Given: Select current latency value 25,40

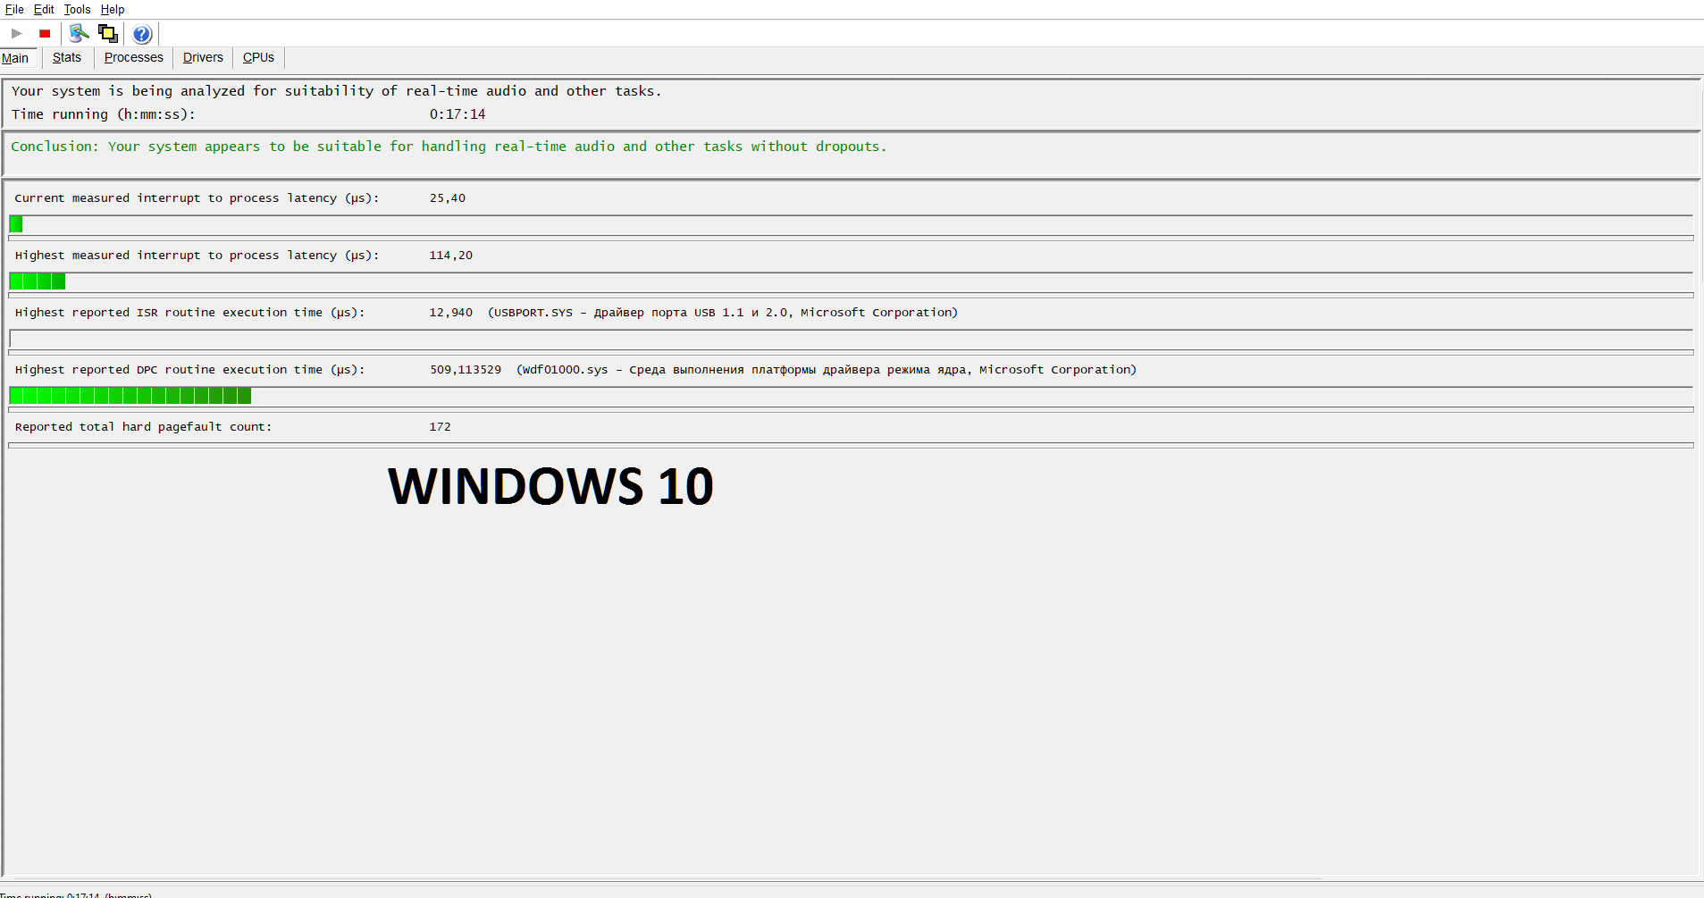Looking at the screenshot, I should click(x=448, y=198).
